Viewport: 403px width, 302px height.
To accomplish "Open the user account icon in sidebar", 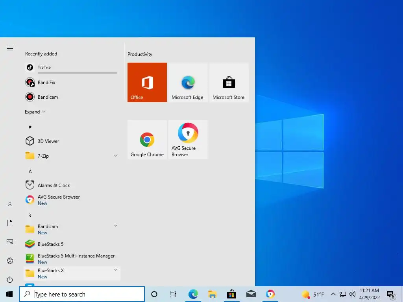I will tap(10, 204).
